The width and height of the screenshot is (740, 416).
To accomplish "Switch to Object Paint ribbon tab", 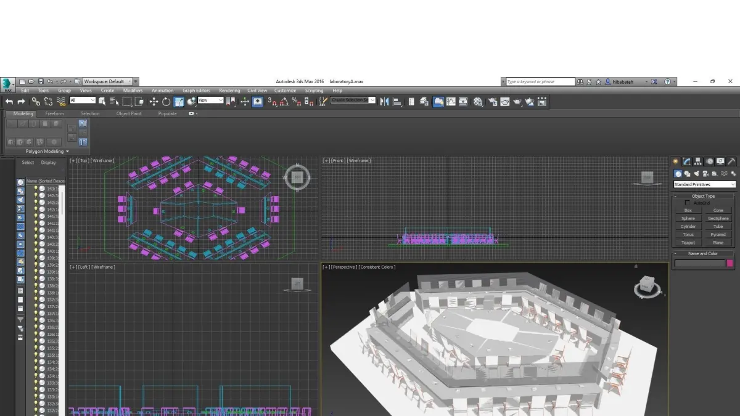I will (x=129, y=113).
